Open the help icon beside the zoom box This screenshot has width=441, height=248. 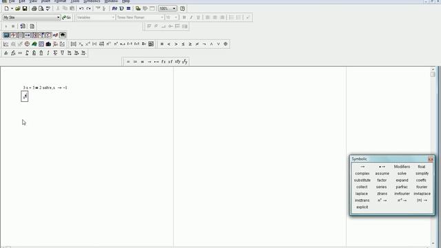click(x=182, y=8)
